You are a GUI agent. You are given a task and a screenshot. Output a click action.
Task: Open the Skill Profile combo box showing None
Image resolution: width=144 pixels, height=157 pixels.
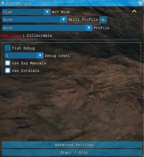pyautogui.click(x=34, y=20)
